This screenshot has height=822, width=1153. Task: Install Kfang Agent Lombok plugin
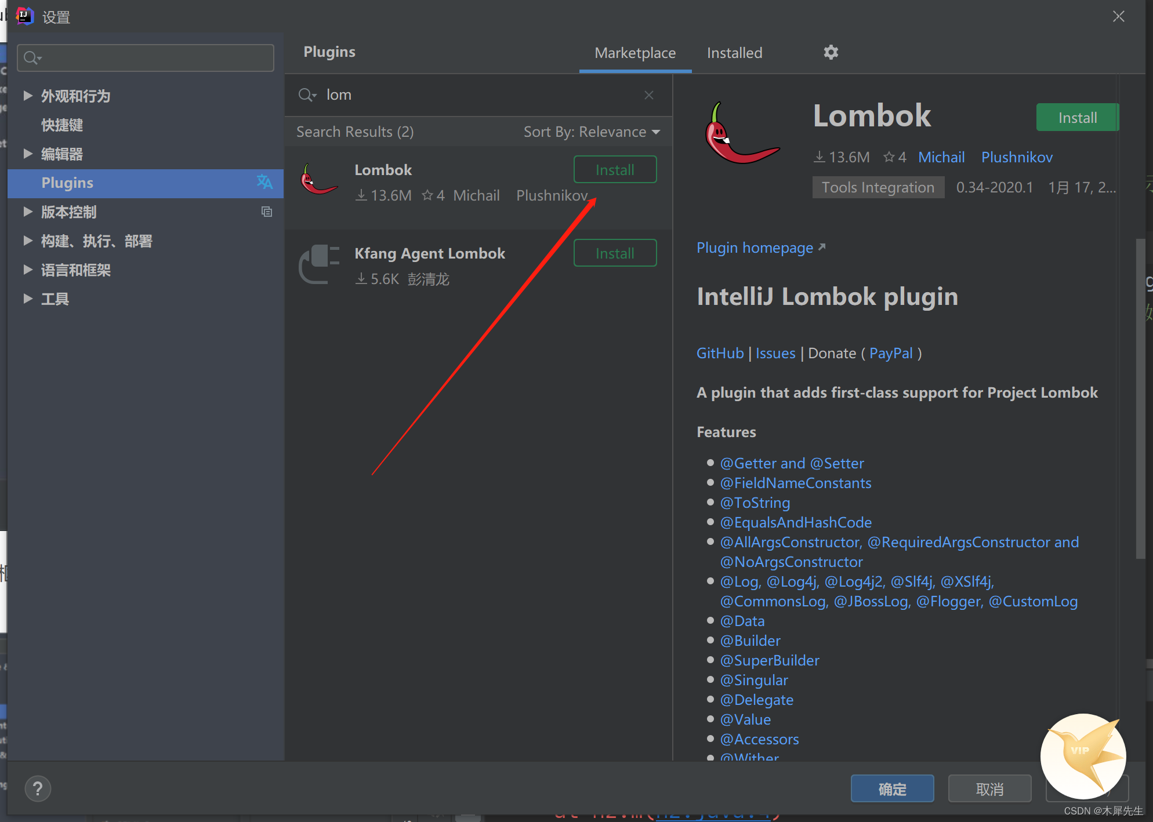pos(615,253)
